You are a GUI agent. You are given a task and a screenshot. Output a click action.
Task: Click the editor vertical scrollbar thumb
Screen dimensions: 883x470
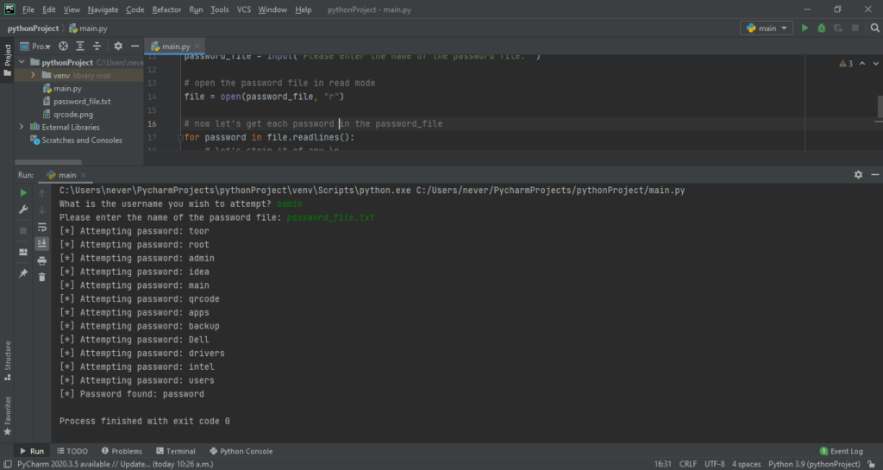click(x=879, y=106)
